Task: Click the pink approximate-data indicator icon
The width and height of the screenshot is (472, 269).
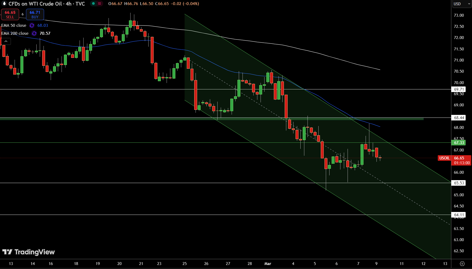Action: pos(99,3)
